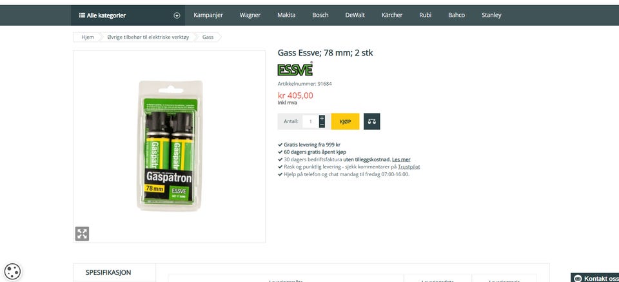The width and height of the screenshot is (619, 282).
Task: Increase quantity with plus button
Action: (x=322, y=118)
